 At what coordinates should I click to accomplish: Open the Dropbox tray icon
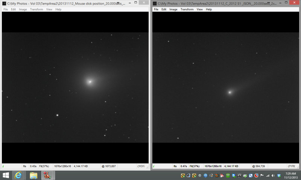pyautogui.click(x=279, y=175)
